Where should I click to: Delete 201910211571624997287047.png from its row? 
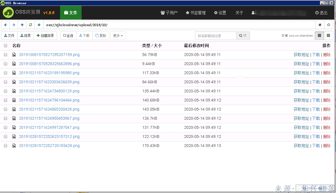pyautogui.click(x=327, y=127)
